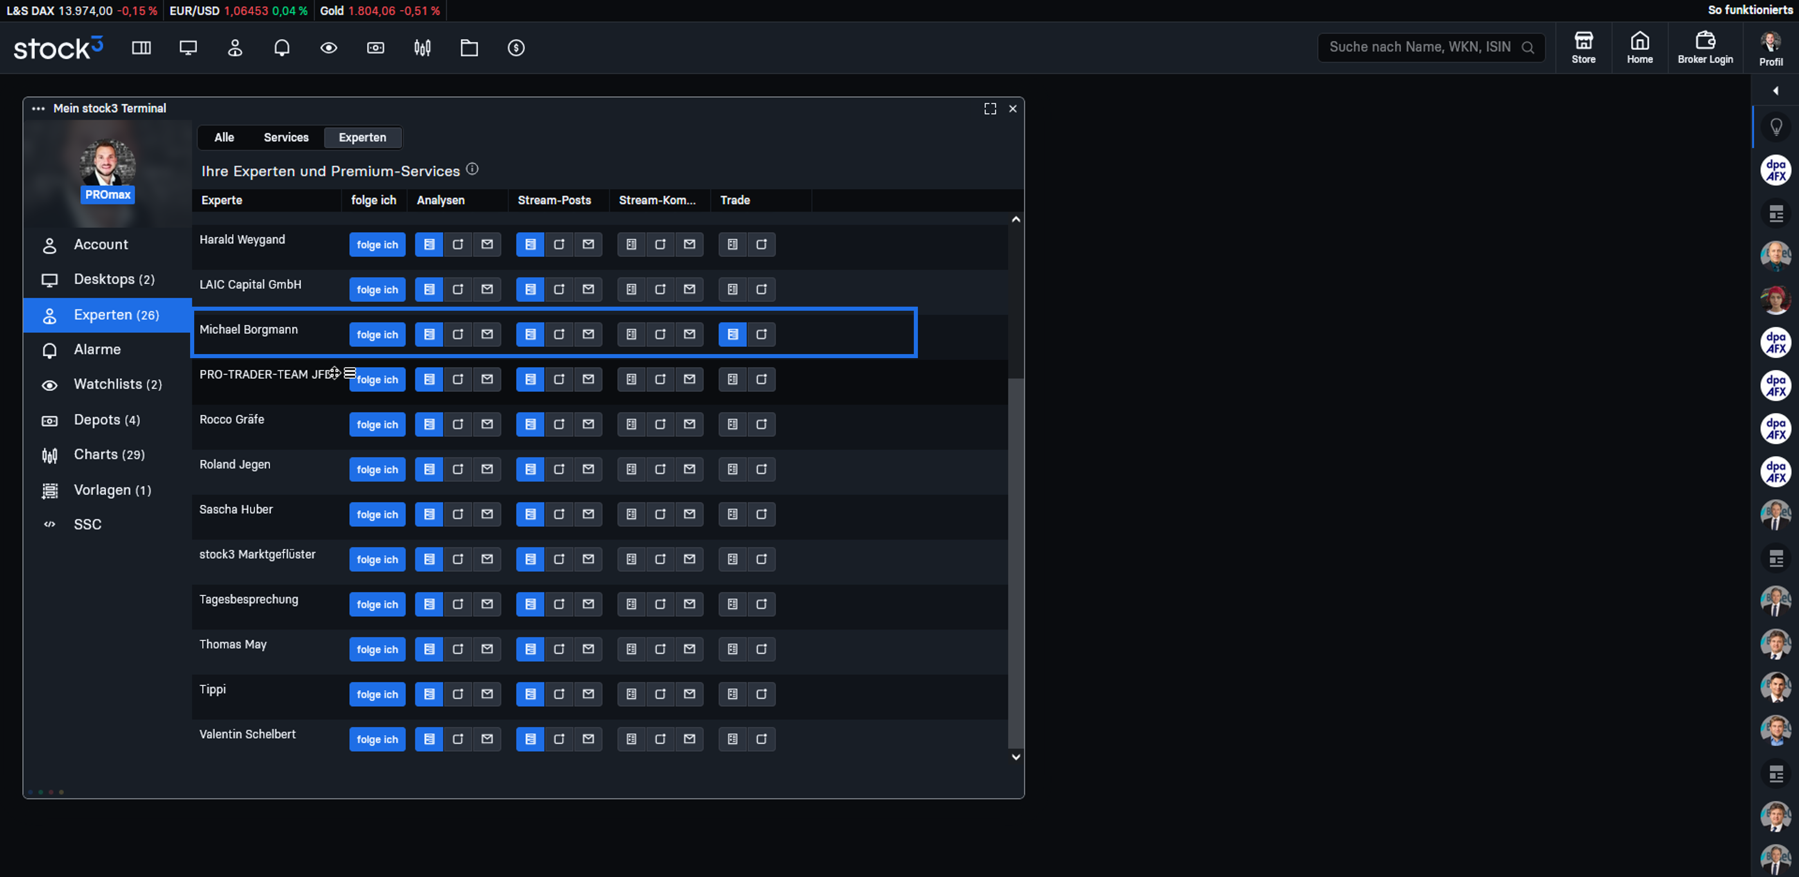1799x877 pixels.
Task: Switch to the Services tab
Action: pyautogui.click(x=286, y=137)
